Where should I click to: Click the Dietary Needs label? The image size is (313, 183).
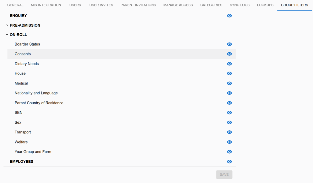click(x=27, y=64)
